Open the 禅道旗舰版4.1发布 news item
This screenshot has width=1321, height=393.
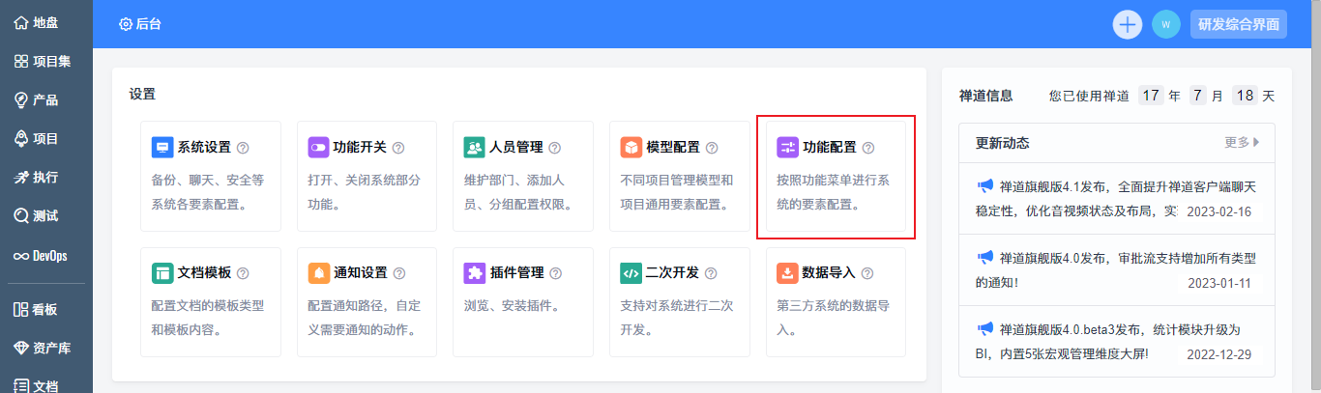click(x=1116, y=199)
